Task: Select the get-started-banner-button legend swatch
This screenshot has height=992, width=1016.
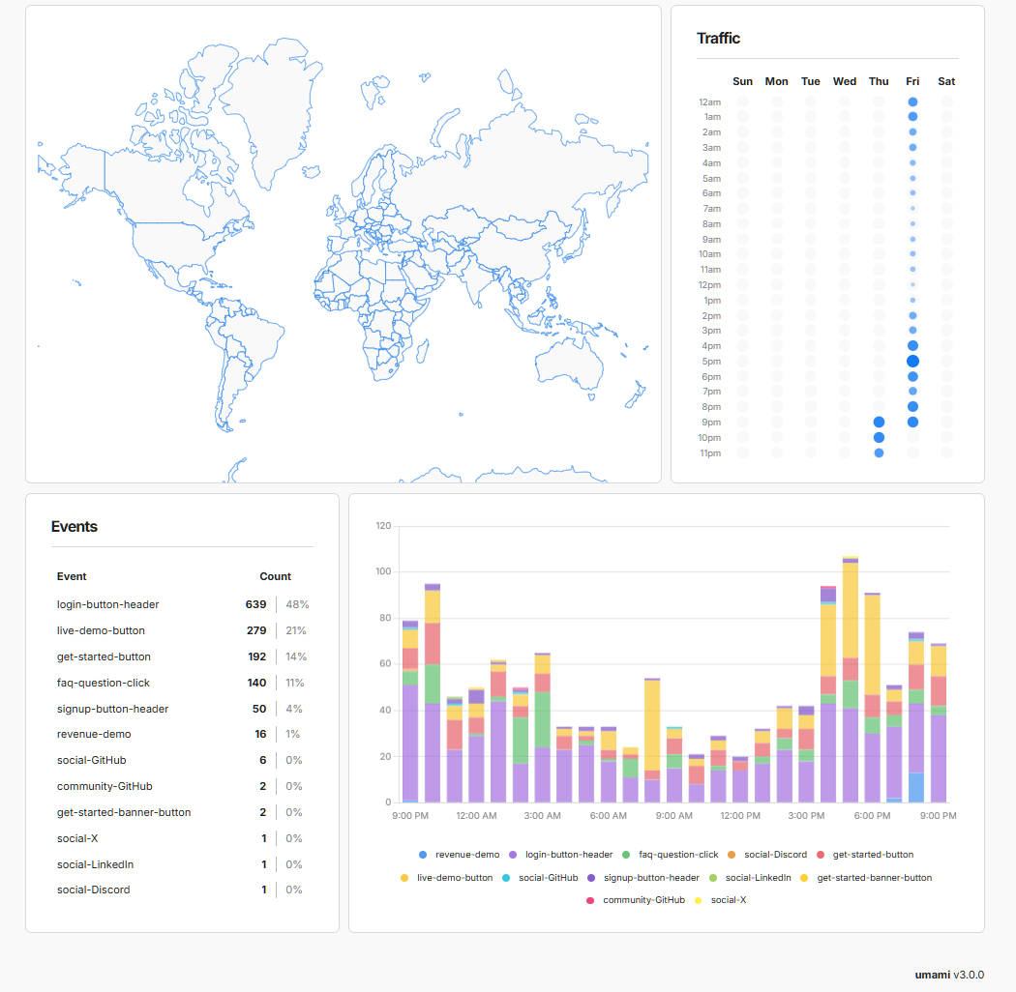Action: [x=804, y=878]
